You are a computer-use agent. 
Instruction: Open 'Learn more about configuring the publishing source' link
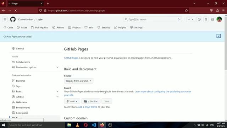click(x=128, y=93)
